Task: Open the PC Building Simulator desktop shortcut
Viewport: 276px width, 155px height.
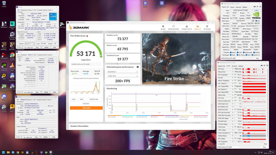Action: click(x=12, y=36)
